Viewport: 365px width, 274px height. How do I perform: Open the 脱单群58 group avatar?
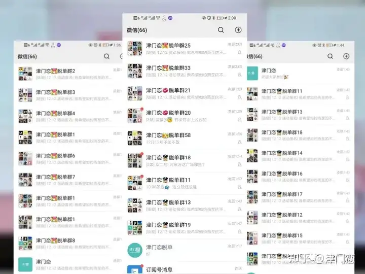(135, 138)
